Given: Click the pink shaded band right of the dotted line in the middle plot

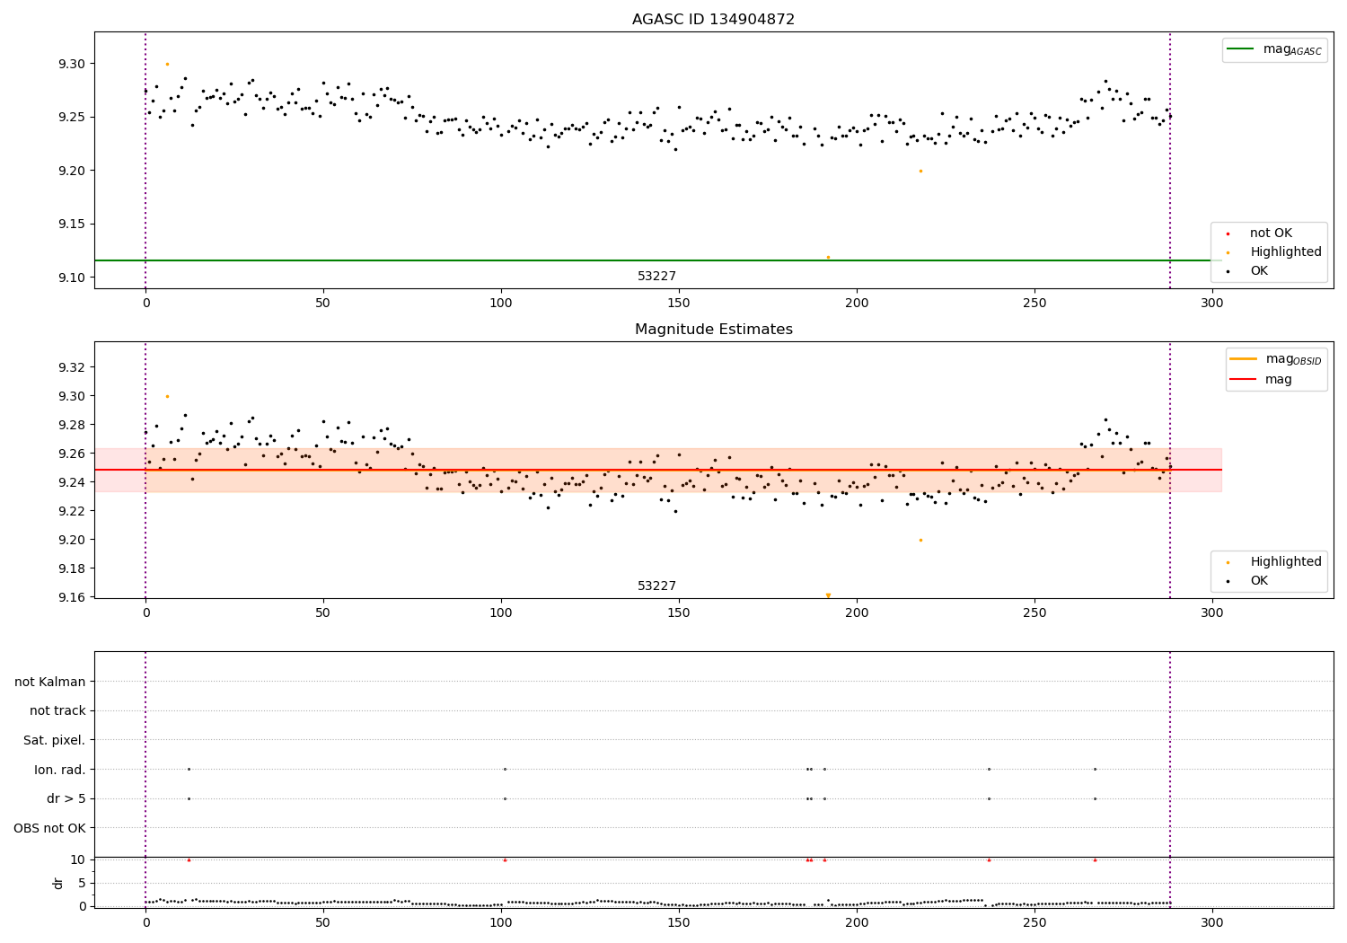Looking at the screenshot, I should (x=1196, y=470).
